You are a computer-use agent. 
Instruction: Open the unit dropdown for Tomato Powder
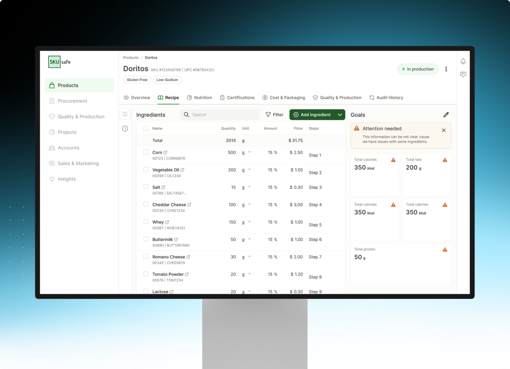pyautogui.click(x=250, y=274)
